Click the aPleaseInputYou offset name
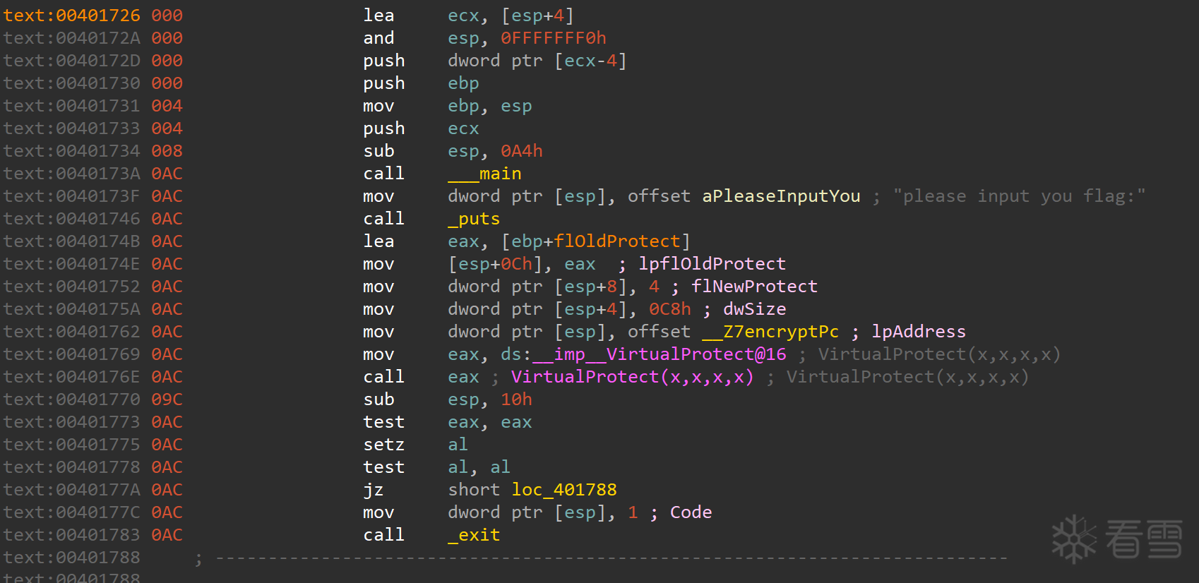The width and height of the screenshot is (1199, 583). pyautogui.click(x=781, y=196)
